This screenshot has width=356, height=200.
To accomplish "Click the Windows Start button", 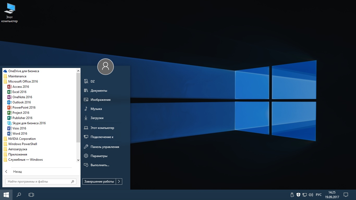I will pyautogui.click(x=6, y=195).
